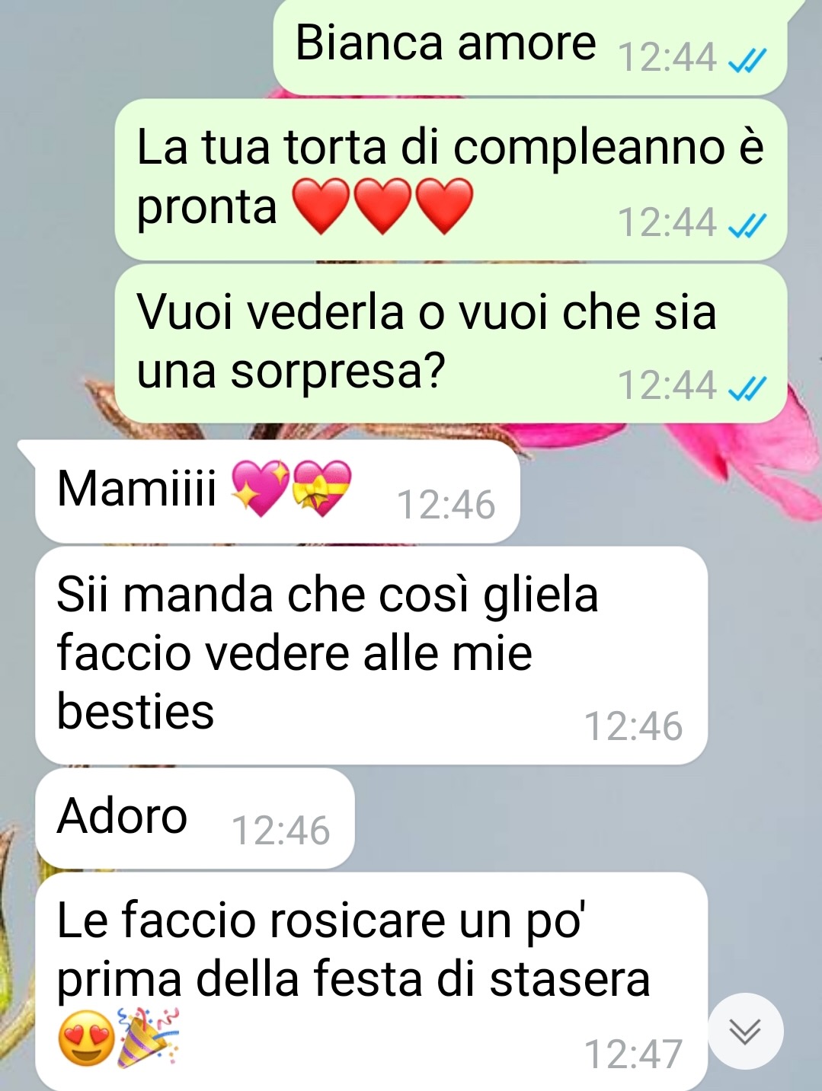Click blue ticks beside the 'pronta' message
Viewport: 822px width, 1091px height.
[747, 225]
